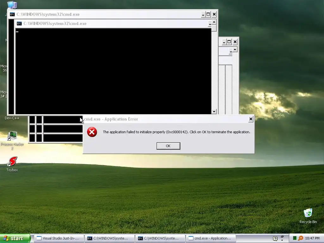Maximize the outer cmd.exe window

pyautogui.click(x=208, y=14)
